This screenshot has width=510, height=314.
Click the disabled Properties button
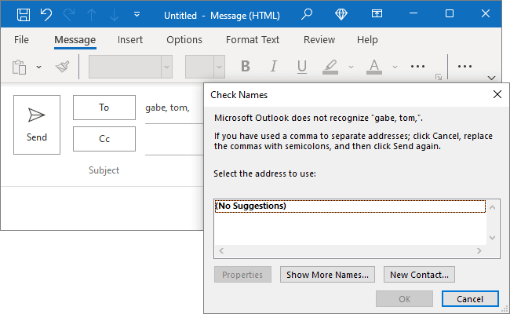(x=242, y=275)
